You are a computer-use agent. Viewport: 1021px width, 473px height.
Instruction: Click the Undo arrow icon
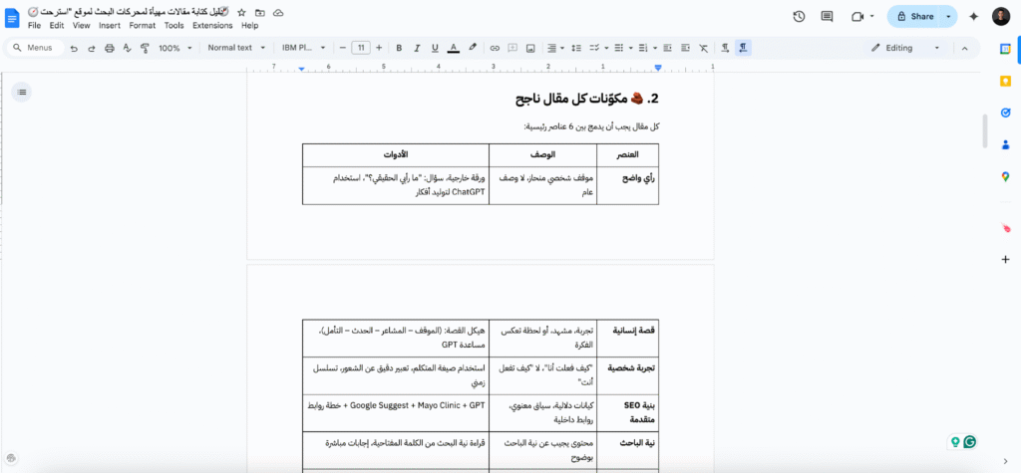tap(73, 48)
